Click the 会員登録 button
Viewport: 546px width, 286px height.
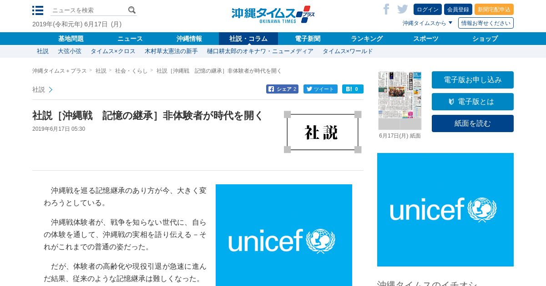tap(458, 10)
